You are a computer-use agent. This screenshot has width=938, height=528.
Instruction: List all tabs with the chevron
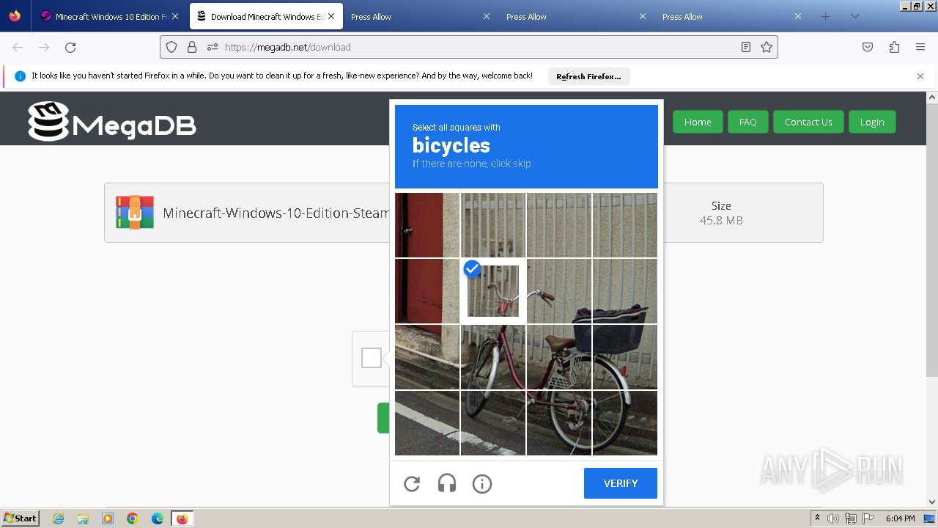pos(854,16)
